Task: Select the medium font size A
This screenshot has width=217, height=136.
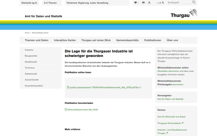Action: [160, 3]
